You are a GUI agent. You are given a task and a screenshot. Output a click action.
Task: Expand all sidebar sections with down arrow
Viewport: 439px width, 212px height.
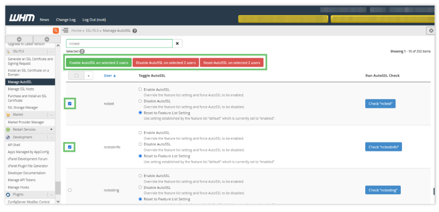pyautogui.click(x=47, y=39)
